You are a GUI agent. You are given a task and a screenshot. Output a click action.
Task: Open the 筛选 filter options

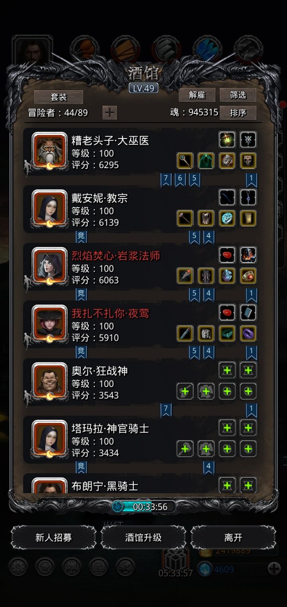[238, 95]
